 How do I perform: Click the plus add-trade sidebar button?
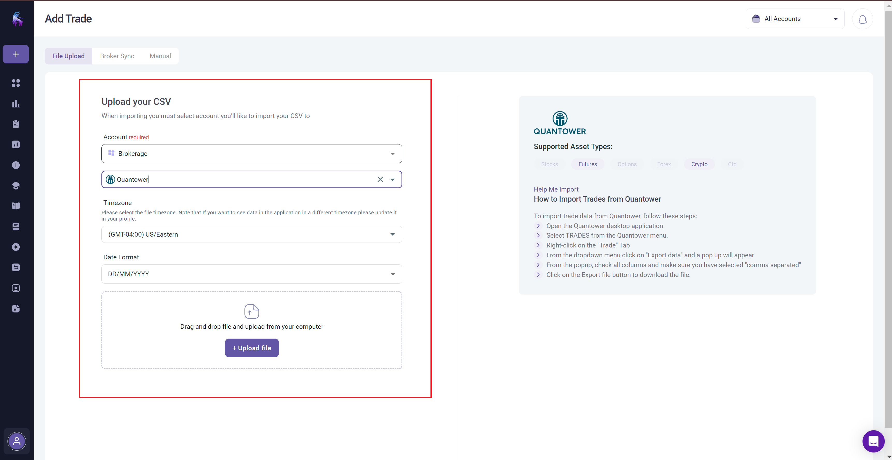point(16,54)
